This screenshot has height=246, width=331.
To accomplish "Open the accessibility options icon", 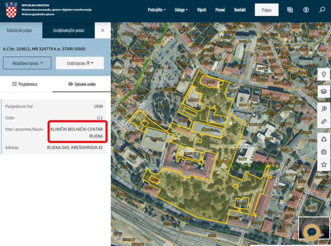I will 306,10.
